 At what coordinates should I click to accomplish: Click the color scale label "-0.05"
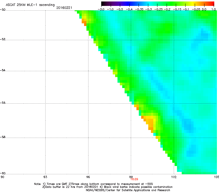pos(196,9)
